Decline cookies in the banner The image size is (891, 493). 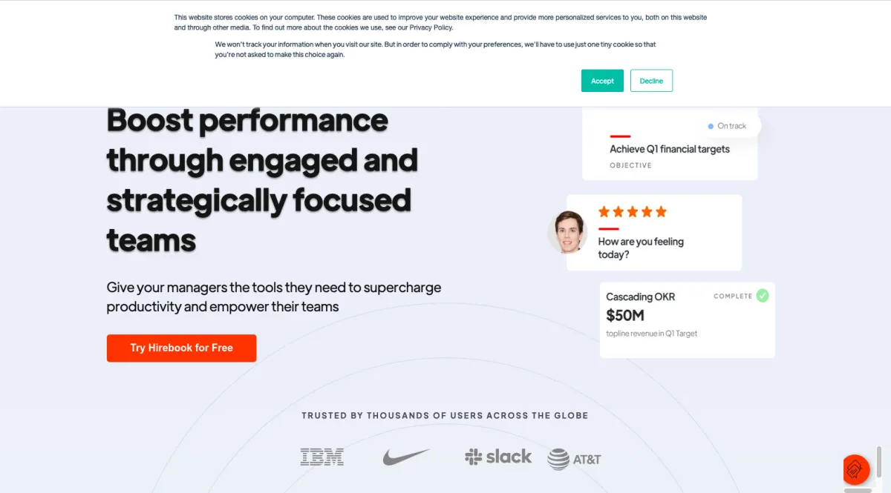click(651, 81)
